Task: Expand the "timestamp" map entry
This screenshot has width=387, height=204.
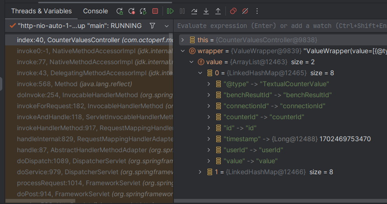Action: coord(209,139)
